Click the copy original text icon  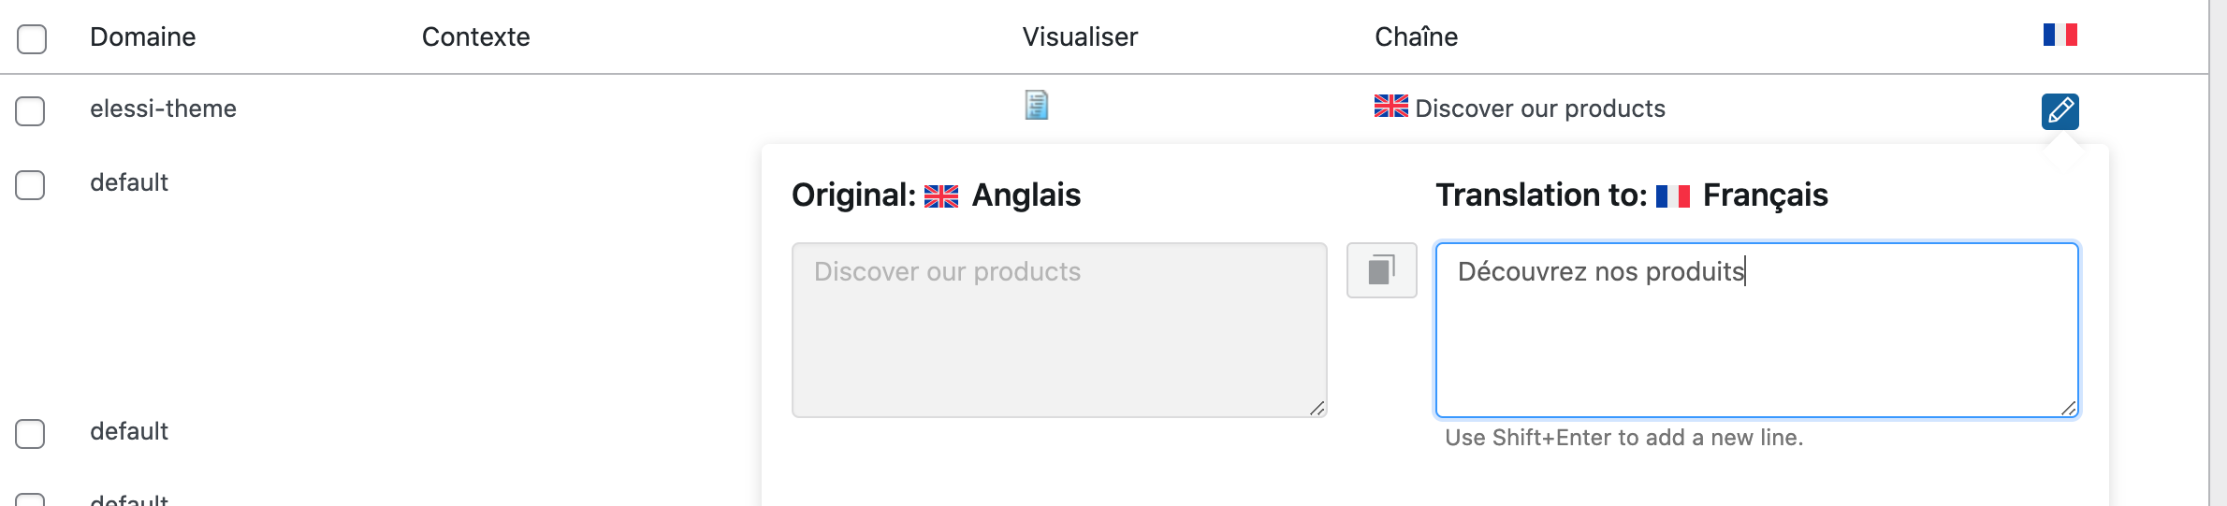pyautogui.click(x=1381, y=270)
